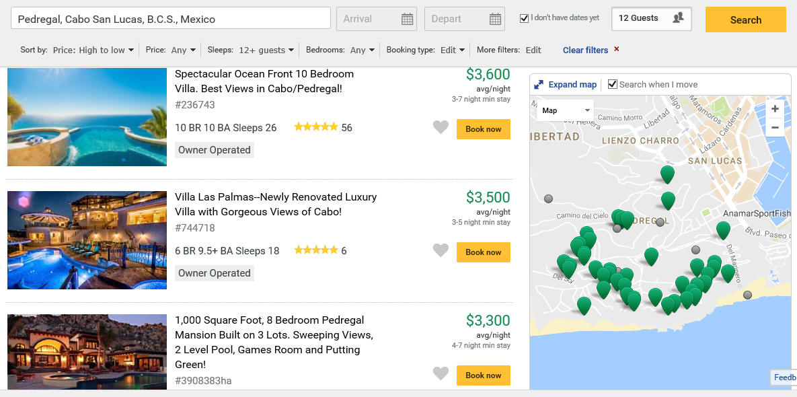The width and height of the screenshot is (797, 397).
Task: Open the Spectacular Ocean Front 10 Bedroom Villa title
Action: click(264, 81)
